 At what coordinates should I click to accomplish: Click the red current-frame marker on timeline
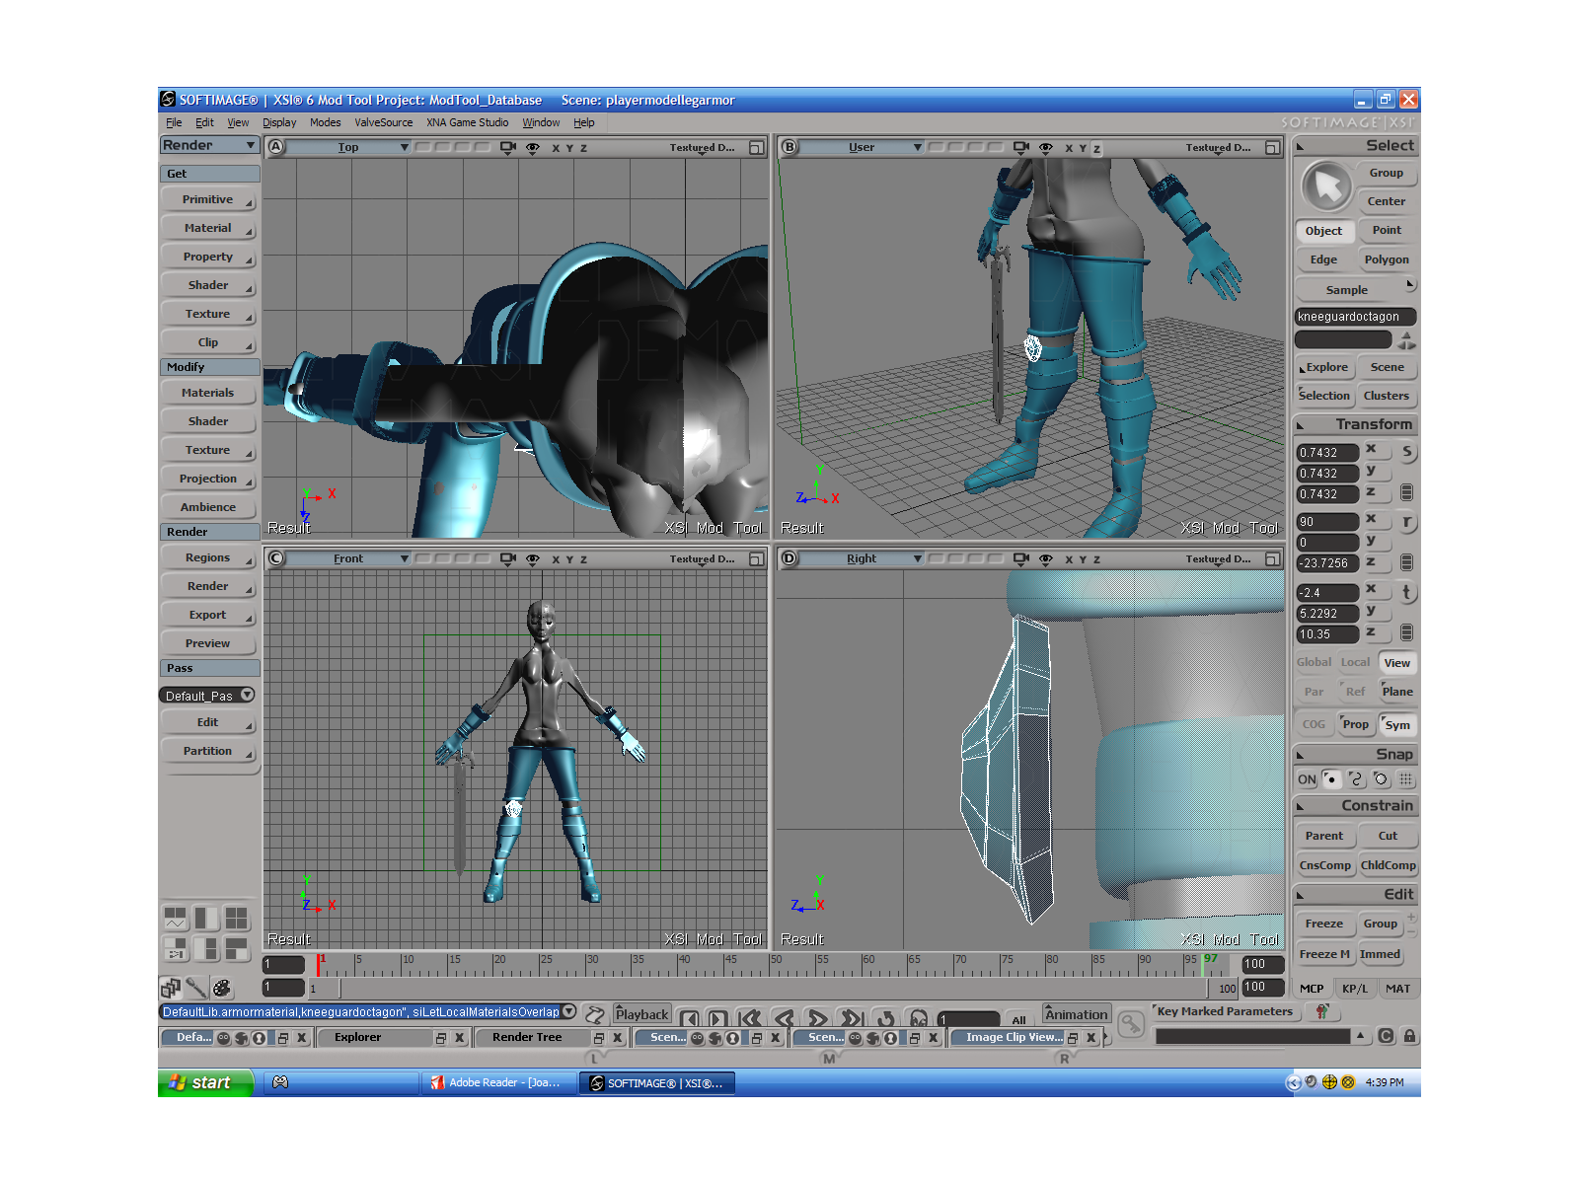(319, 964)
